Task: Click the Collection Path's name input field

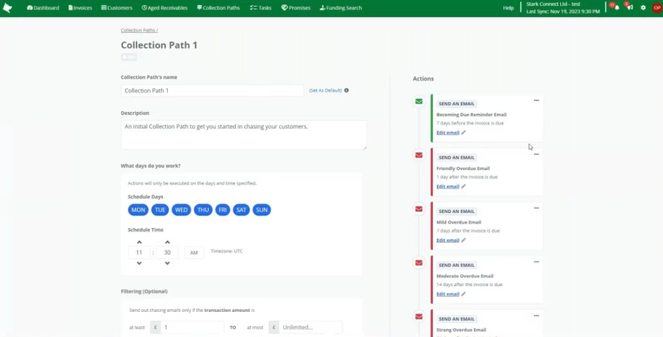Action: (212, 91)
